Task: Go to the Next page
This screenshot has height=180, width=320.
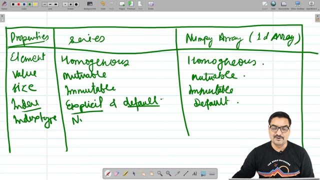Action: point(140,5)
